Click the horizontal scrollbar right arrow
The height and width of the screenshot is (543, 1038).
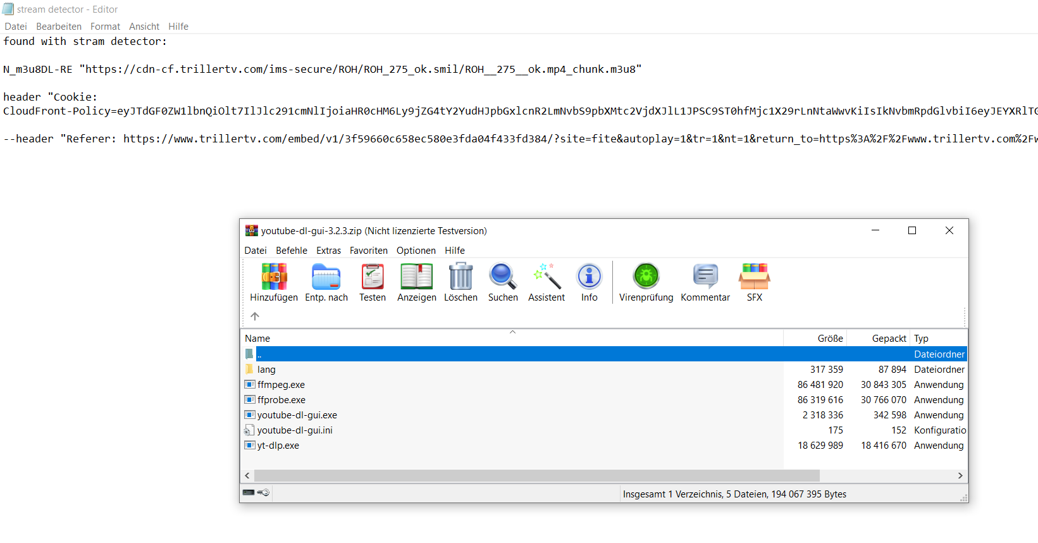(x=960, y=475)
